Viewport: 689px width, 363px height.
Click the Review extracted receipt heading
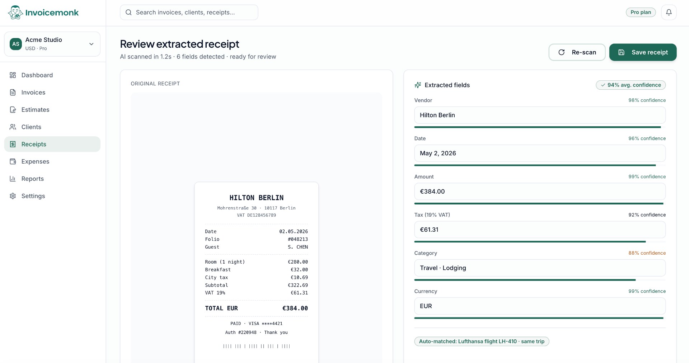pyautogui.click(x=179, y=44)
